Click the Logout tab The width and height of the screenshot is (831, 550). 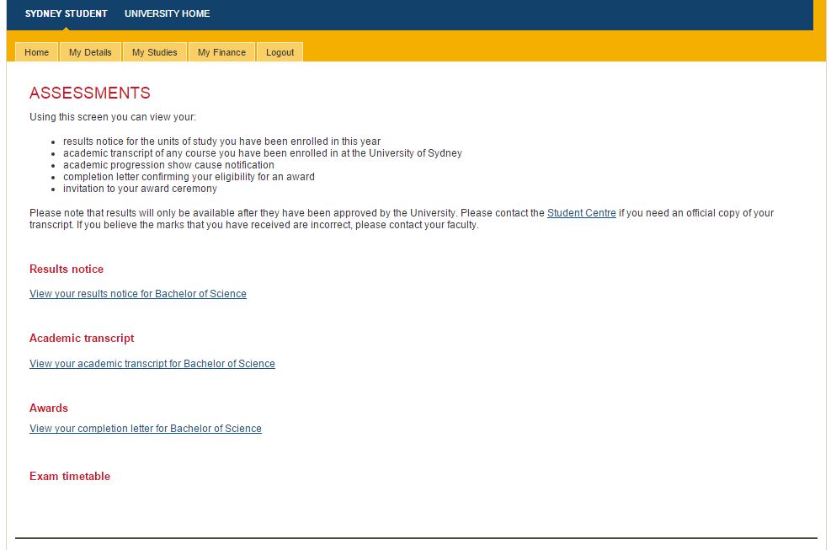[280, 52]
